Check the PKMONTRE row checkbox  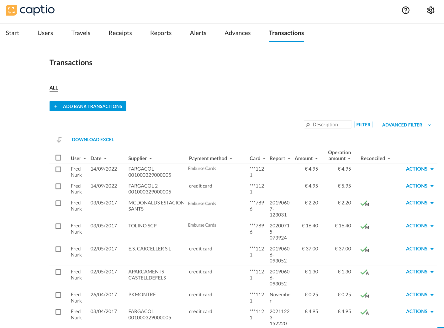58,295
